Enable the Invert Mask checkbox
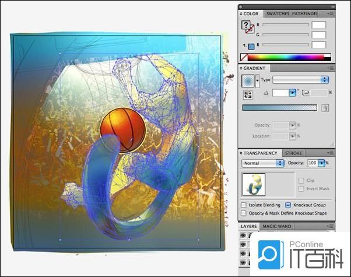The height and width of the screenshot is (277, 351). pyautogui.click(x=301, y=189)
